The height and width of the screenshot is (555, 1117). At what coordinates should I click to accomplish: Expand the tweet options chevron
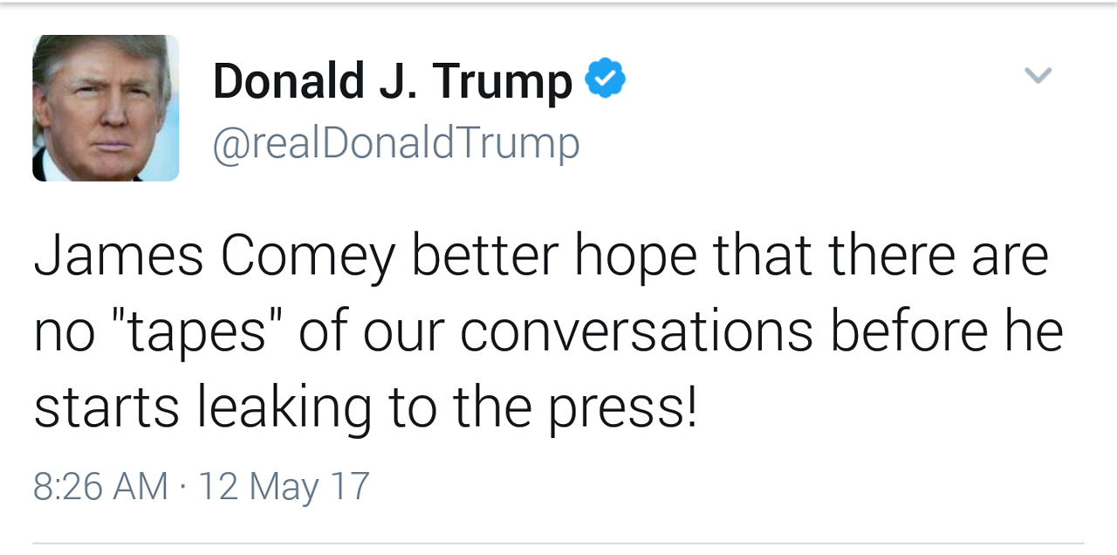pyautogui.click(x=1038, y=76)
